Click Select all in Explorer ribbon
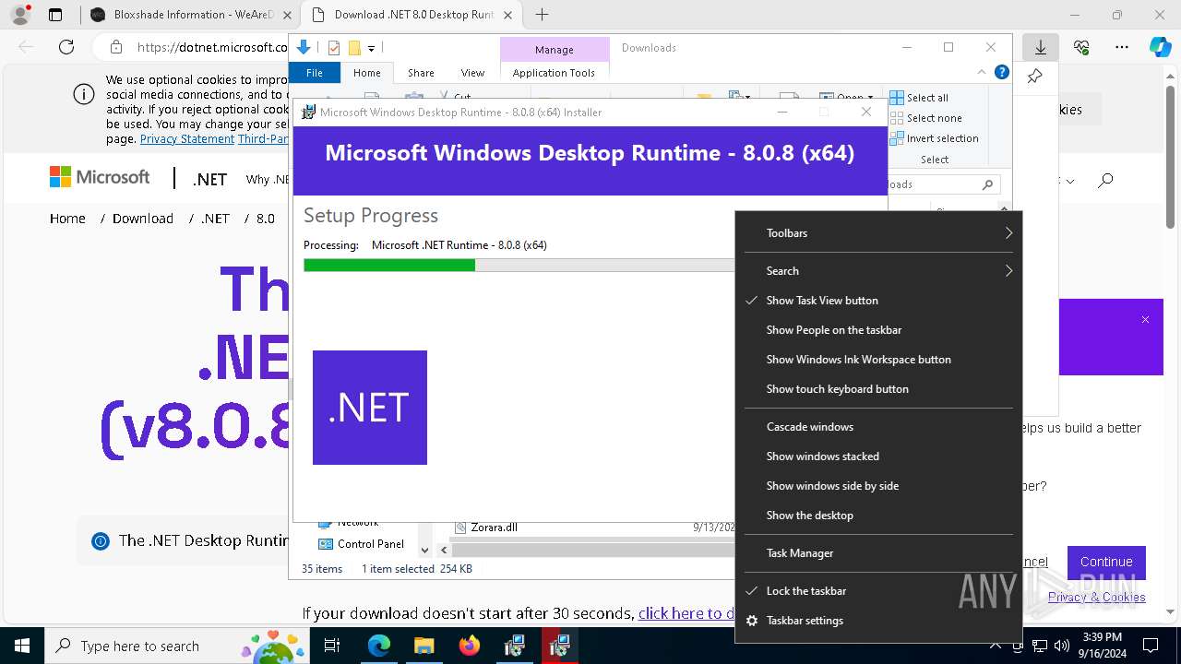The image size is (1181, 664). tap(919, 98)
